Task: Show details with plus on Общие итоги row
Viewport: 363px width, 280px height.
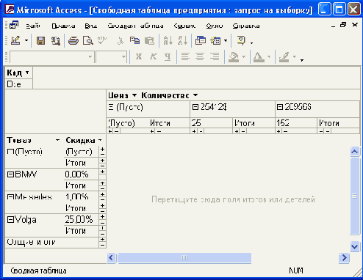Action: (x=102, y=240)
